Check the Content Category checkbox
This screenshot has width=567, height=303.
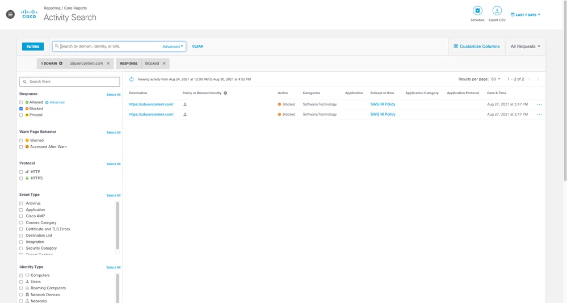[21, 223]
